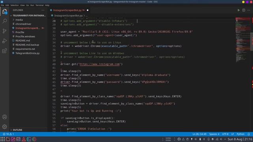Image resolution: width=253 pixels, height=142 pixels.
Task: Open the settings cog icon in taskbar
Action: [x=34, y=139]
